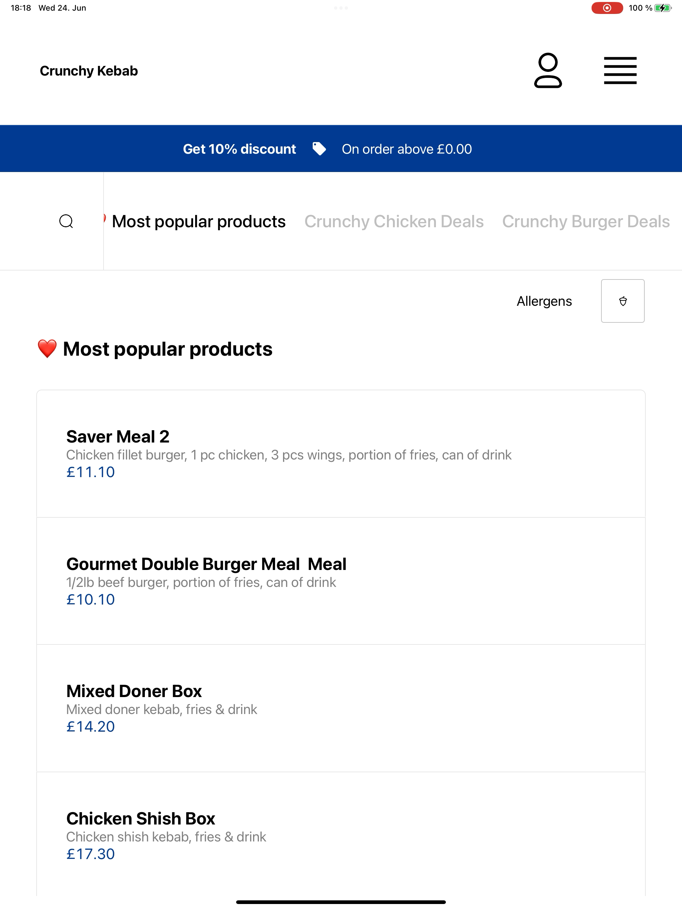Tap the battery status icon

[663, 8]
